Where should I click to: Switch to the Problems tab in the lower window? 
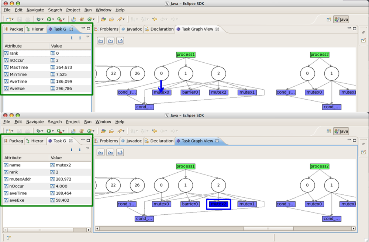(x=106, y=141)
